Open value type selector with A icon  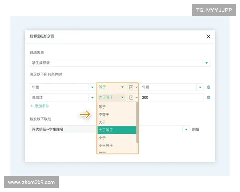(133, 87)
